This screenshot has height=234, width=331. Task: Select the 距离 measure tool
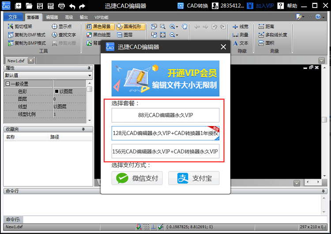266,27
